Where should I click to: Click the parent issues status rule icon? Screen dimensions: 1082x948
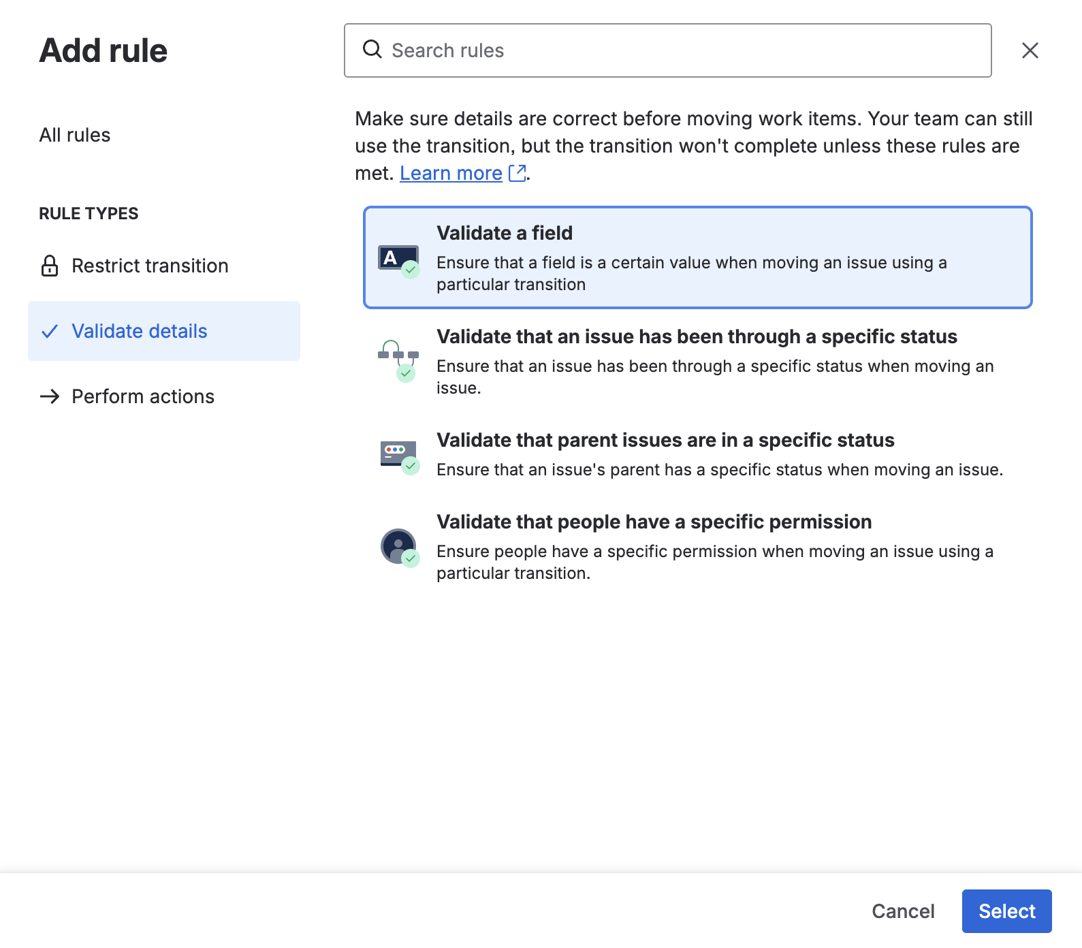(399, 456)
